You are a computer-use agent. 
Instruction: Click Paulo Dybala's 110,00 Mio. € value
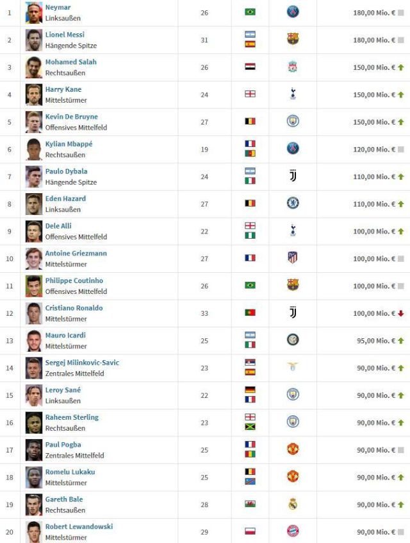(x=373, y=177)
